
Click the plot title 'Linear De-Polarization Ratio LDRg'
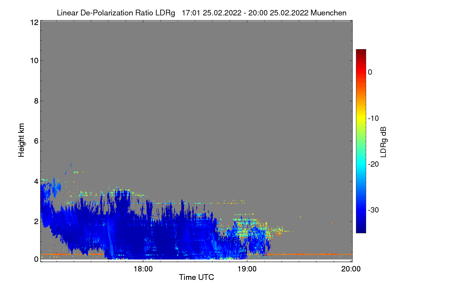[116, 13]
